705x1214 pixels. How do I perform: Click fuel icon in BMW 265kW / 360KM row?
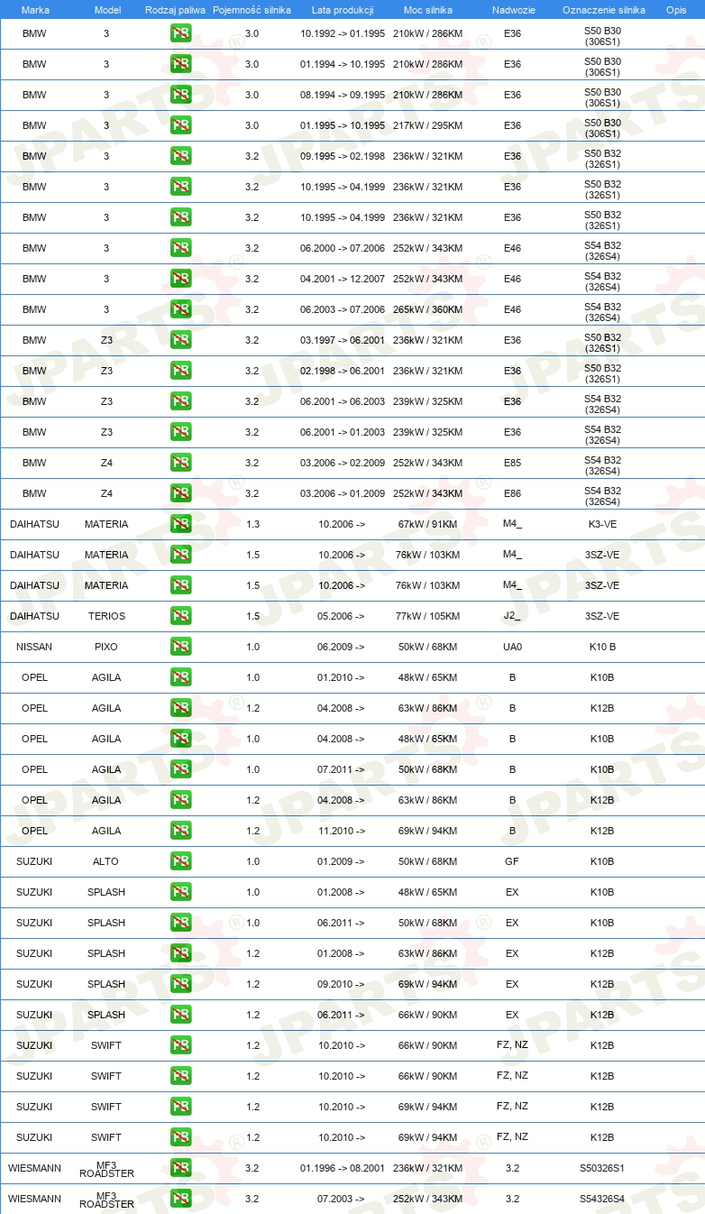click(180, 309)
